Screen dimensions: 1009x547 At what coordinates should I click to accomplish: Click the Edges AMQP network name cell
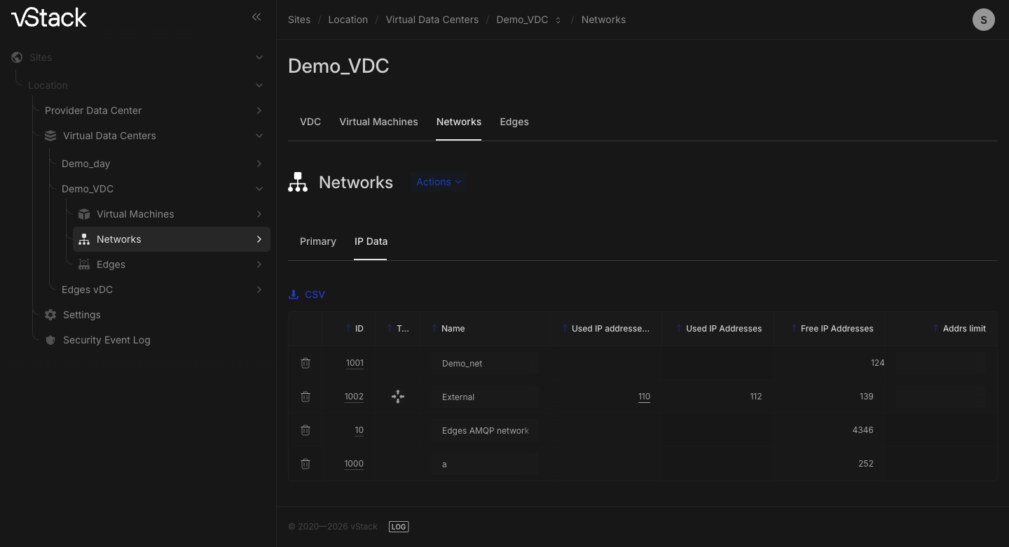486,430
